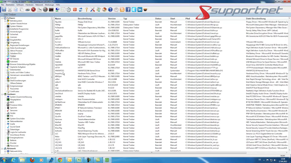Collapse the Hardware tree node
291x163 pixels.
[x=2, y=94]
